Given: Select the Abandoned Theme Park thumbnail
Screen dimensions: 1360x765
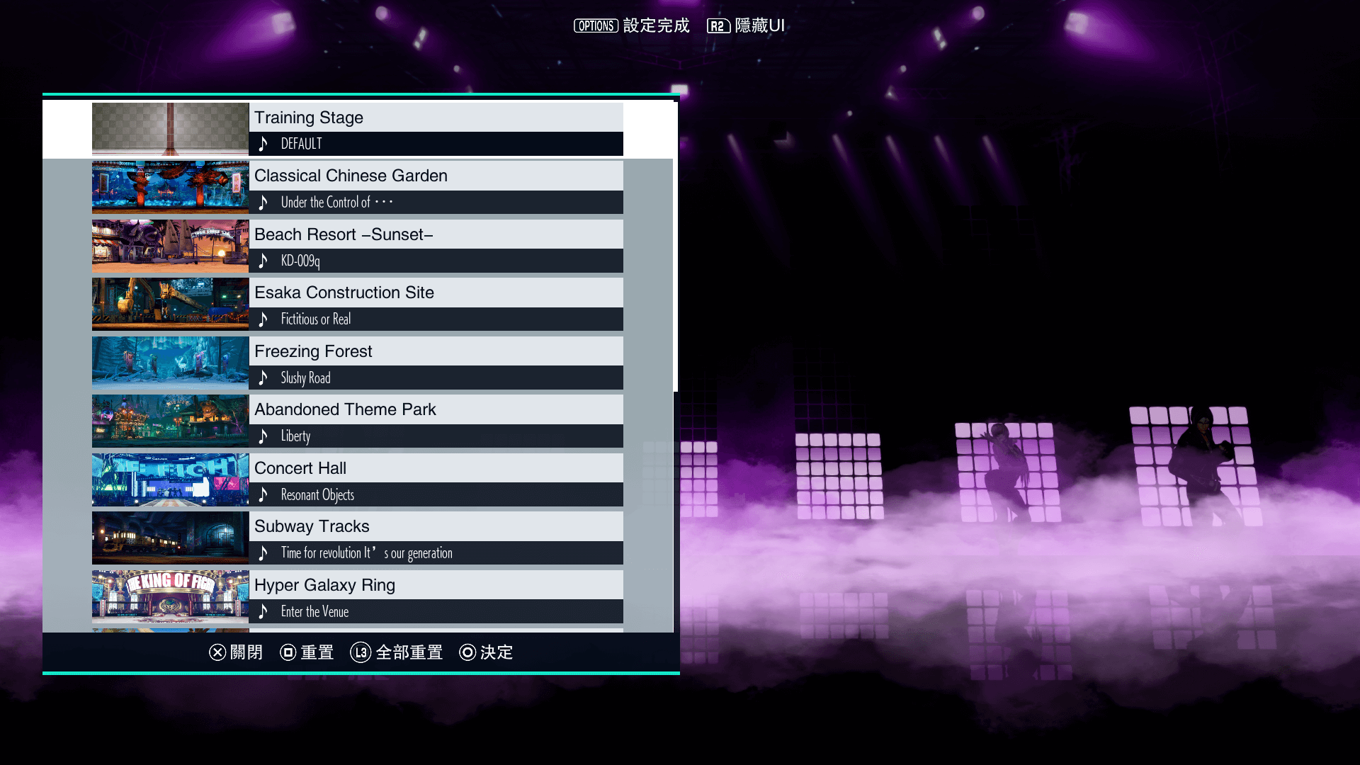Looking at the screenshot, I should coord(171,421).
